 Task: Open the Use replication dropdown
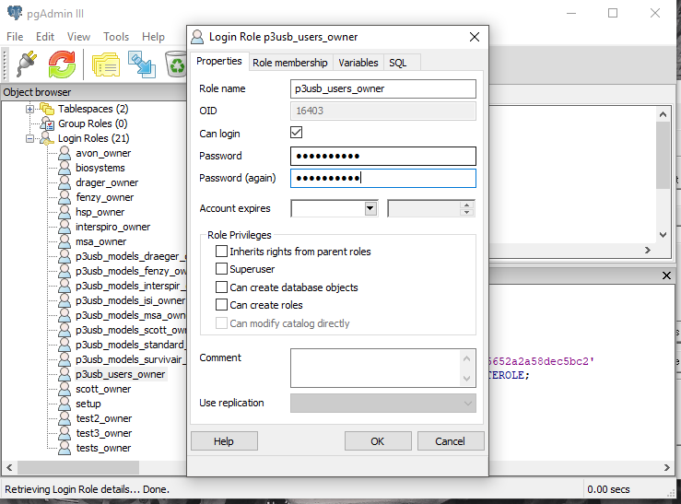468,404
